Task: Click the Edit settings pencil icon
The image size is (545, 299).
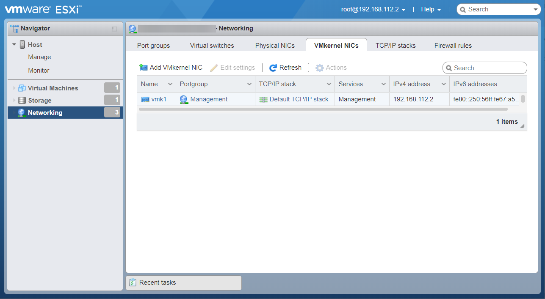Action: click(214, 68)
